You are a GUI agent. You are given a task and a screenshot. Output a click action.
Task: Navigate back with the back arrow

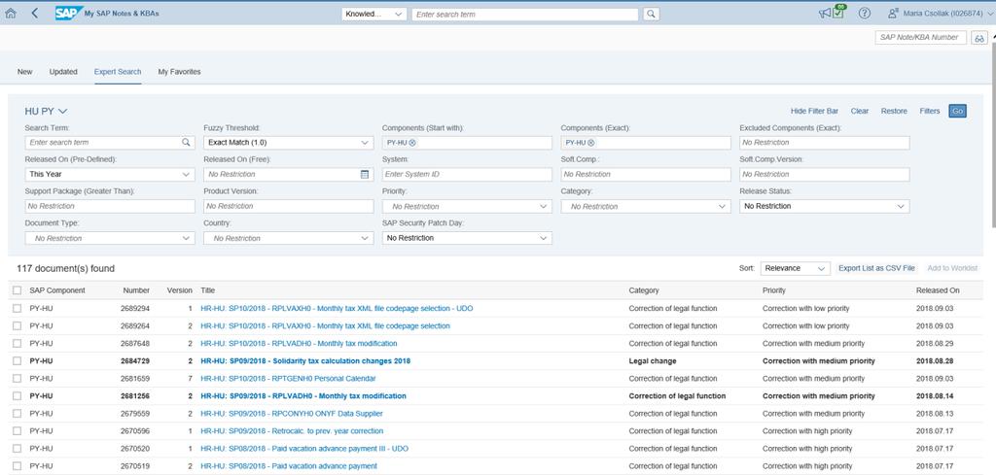click(x=34, y=14)
